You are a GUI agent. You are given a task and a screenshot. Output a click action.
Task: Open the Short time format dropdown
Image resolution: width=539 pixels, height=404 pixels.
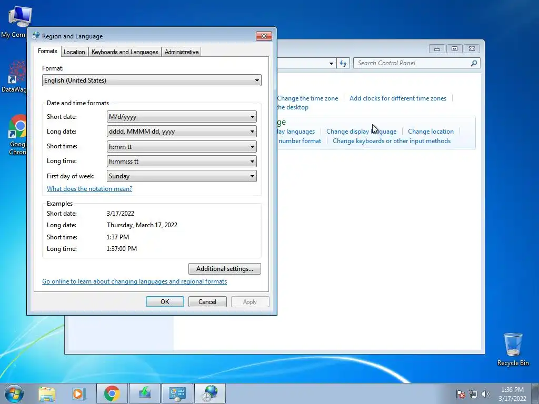[x=182, y=147]
